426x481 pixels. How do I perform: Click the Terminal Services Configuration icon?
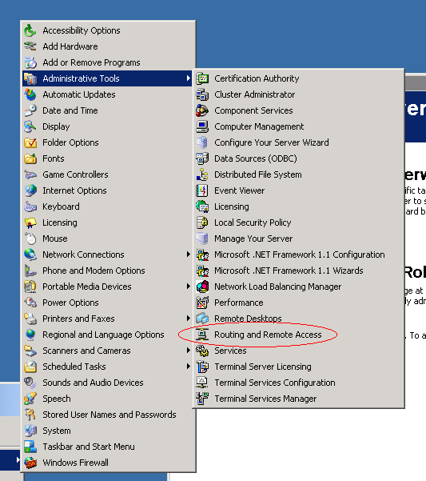pos(202,383)
